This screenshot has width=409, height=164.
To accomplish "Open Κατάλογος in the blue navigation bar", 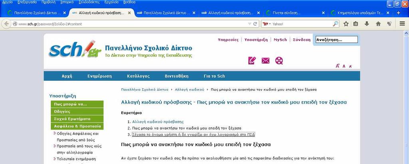I will (x=139, y=76).
